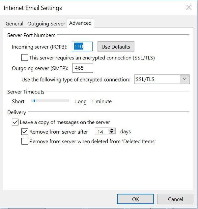Confirm settings with the OK button
This screenshot has width=198, height=209.
(x=135, y=199)
